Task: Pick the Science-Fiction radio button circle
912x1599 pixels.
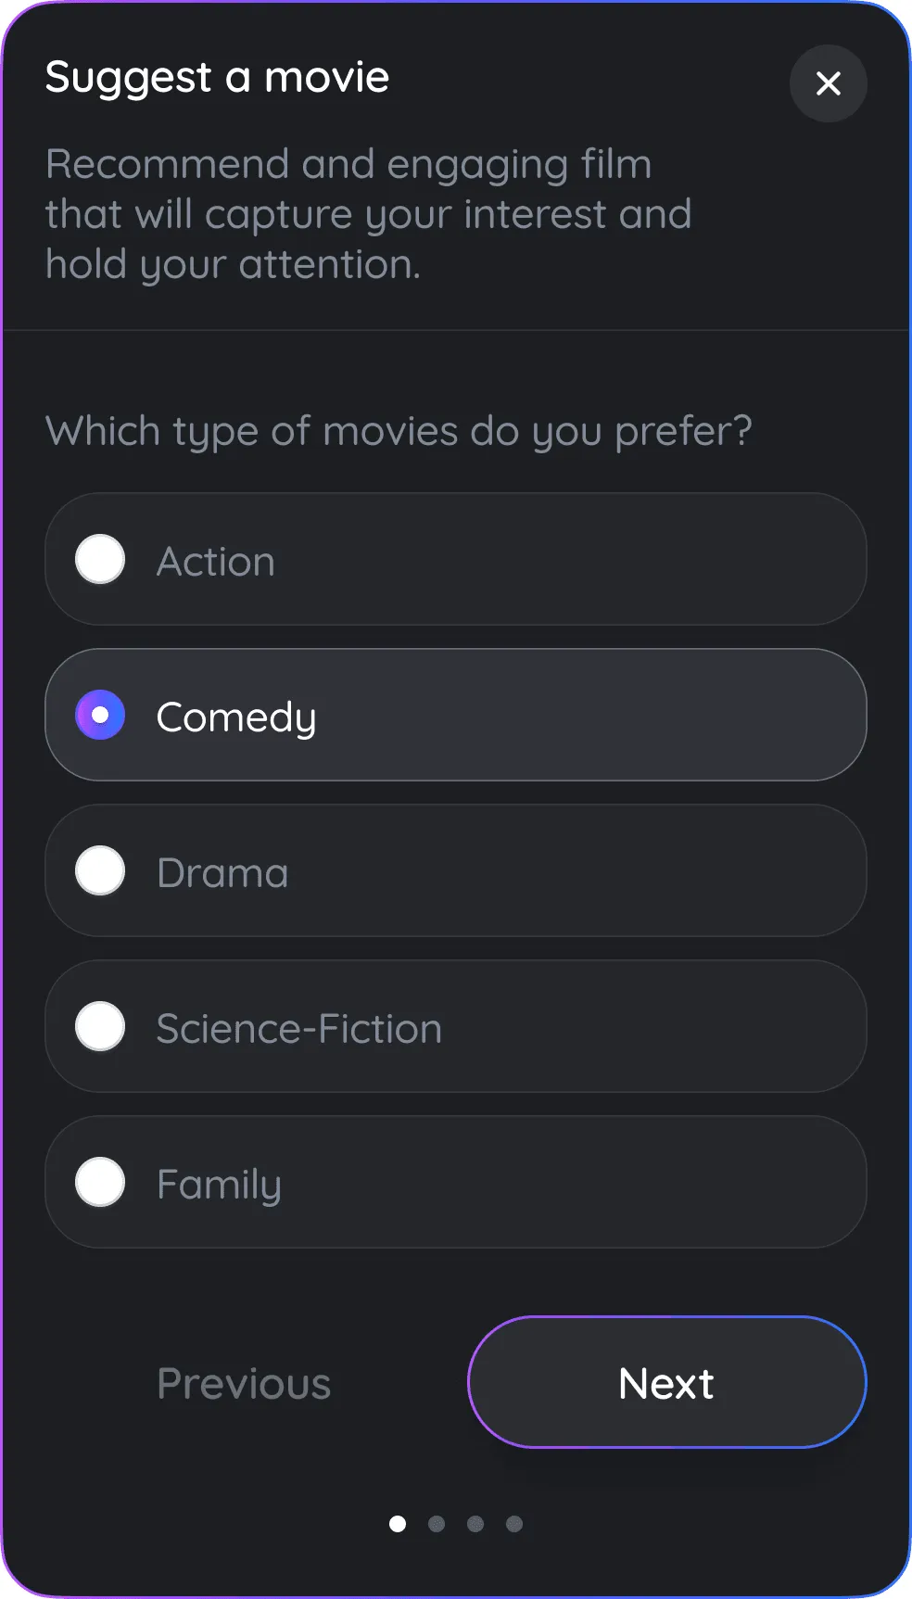Action: (100, 1027)
